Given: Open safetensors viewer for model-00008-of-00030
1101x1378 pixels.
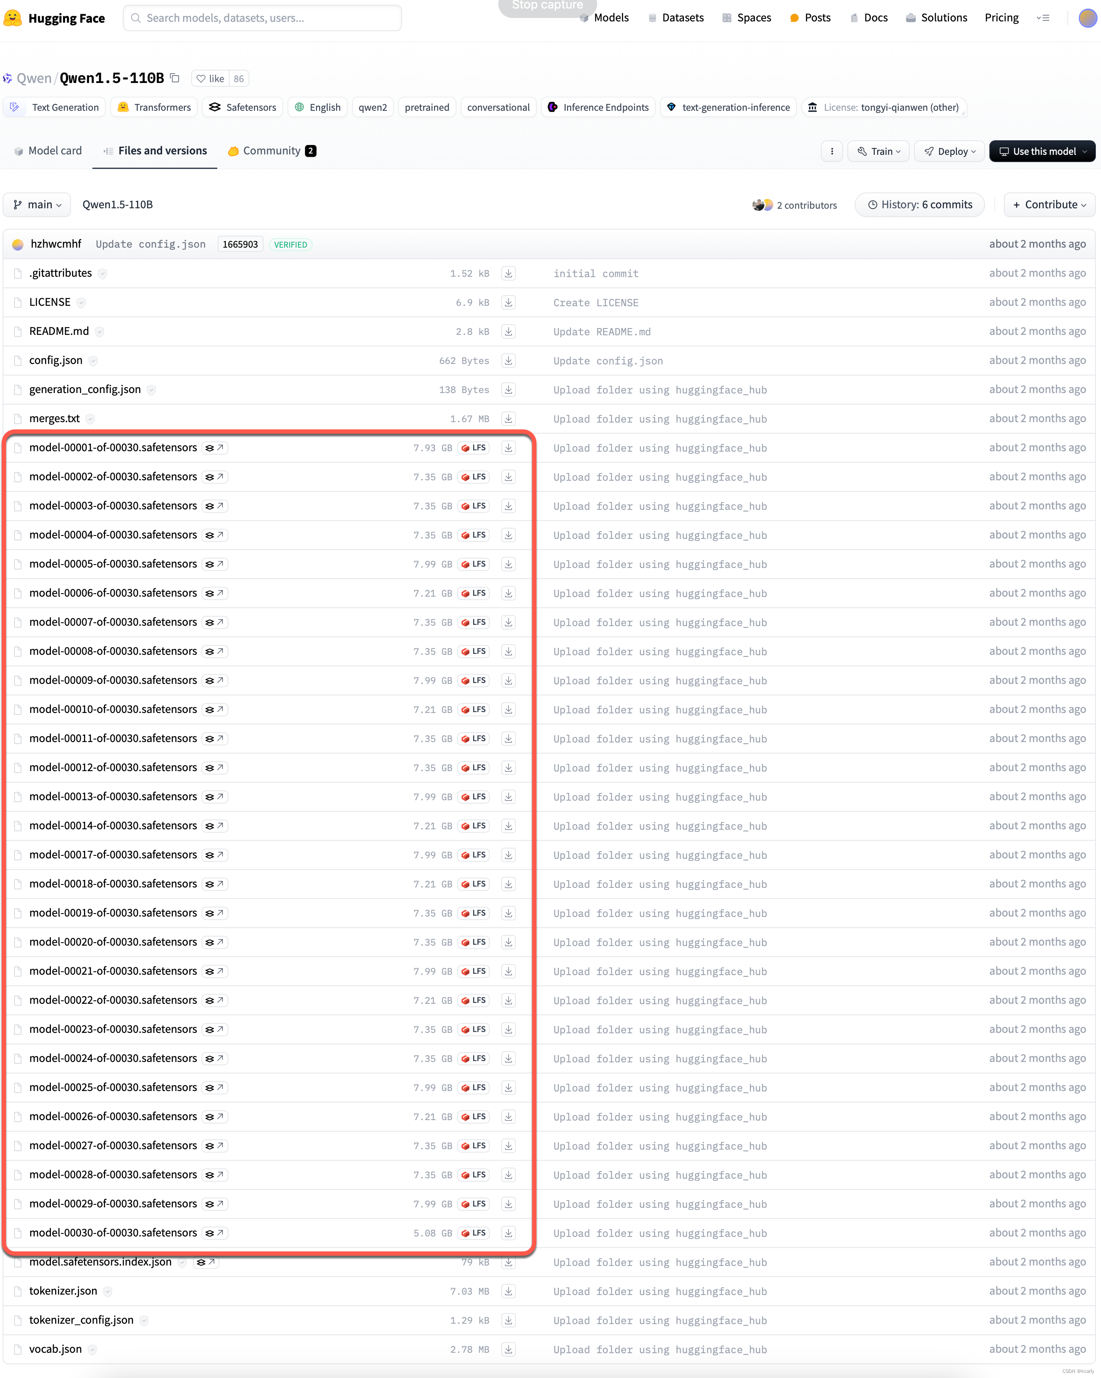Looking at the screenshot, I should click(215, 651).
